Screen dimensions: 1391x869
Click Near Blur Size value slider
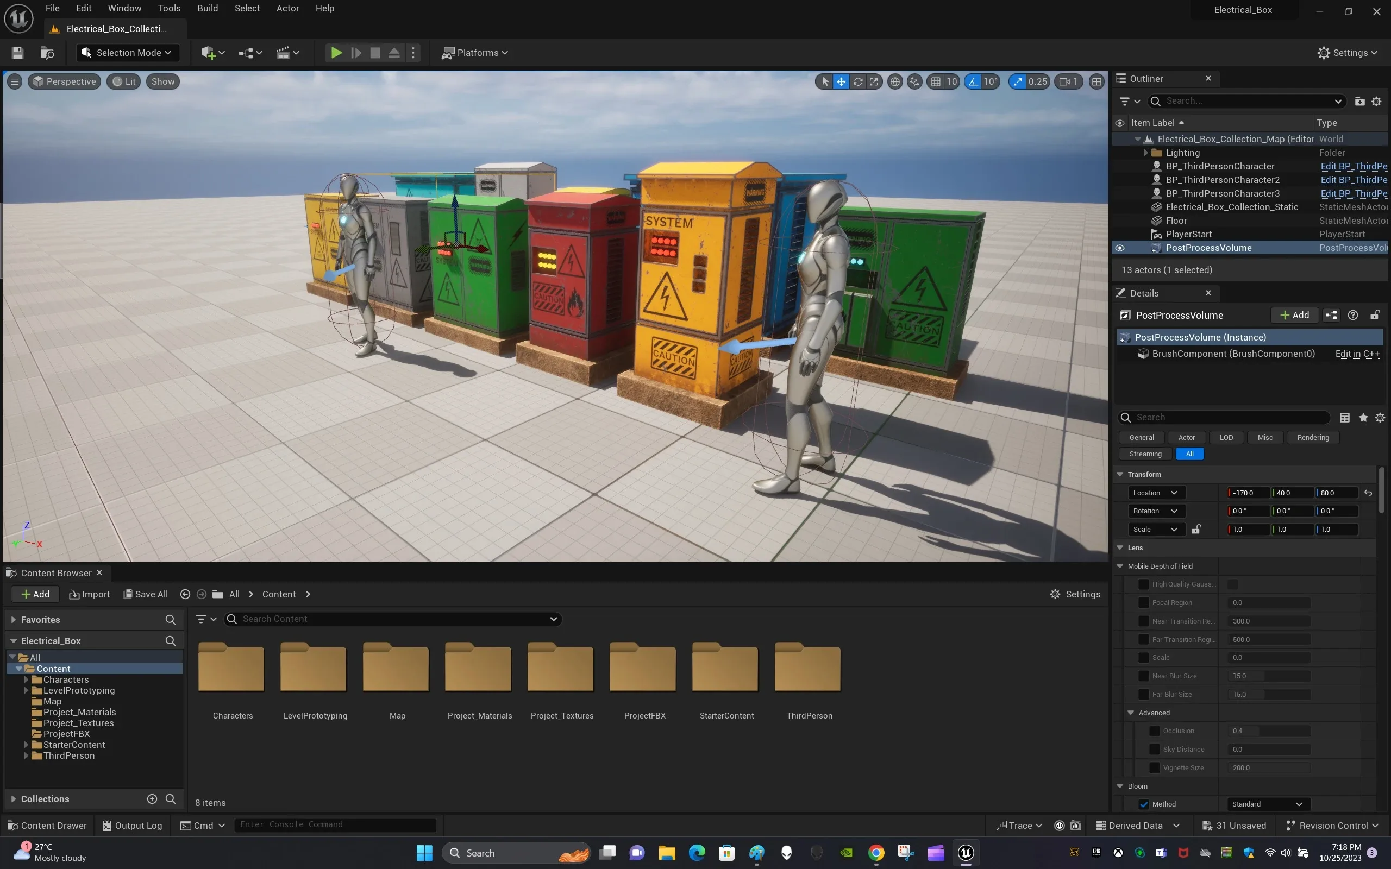pos(1269,676)
